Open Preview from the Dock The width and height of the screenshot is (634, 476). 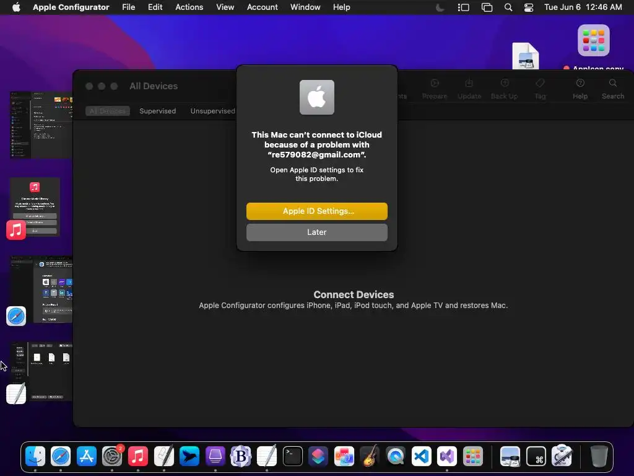(510, 457)
